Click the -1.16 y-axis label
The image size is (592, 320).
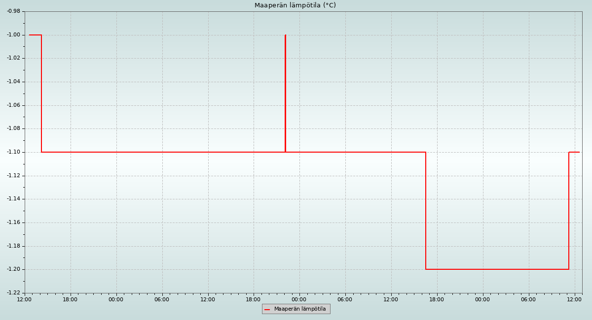(13, 223)
